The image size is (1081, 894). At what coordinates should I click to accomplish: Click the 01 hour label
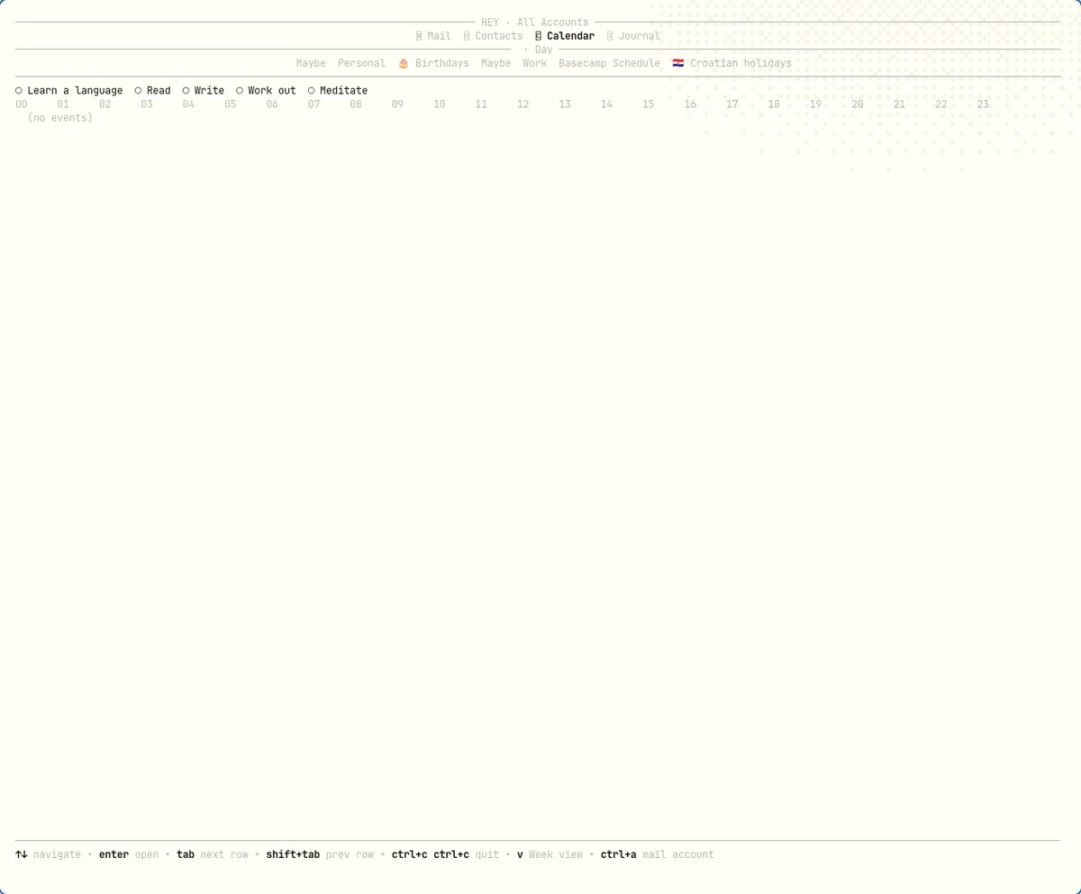pos(63,104)
